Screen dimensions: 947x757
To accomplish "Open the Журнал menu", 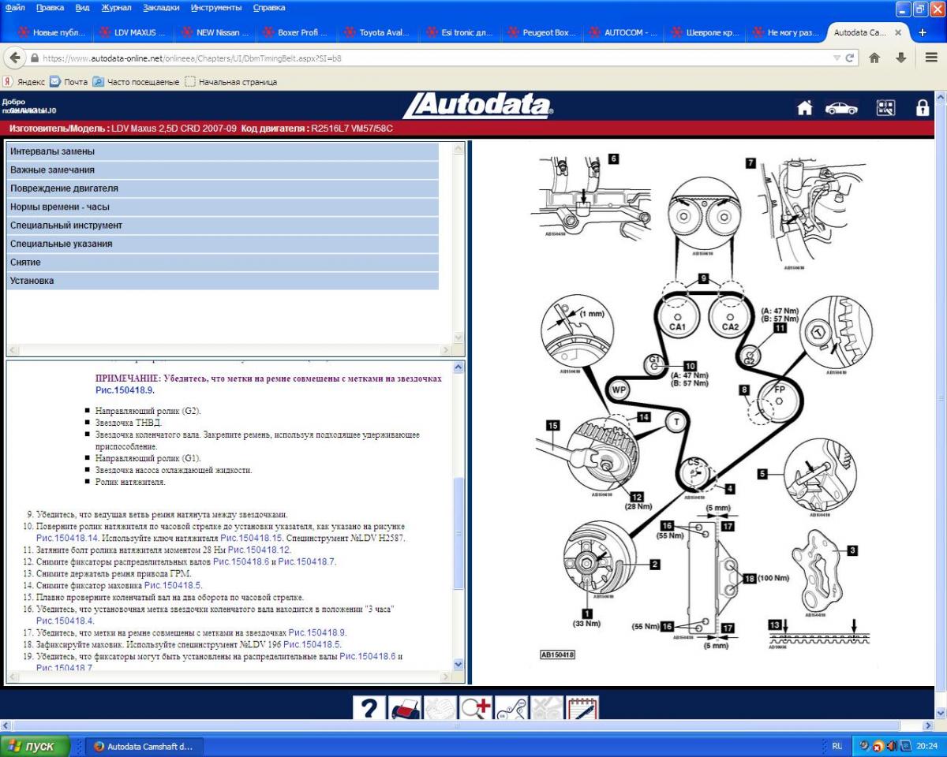I will (x=117, y=8).
